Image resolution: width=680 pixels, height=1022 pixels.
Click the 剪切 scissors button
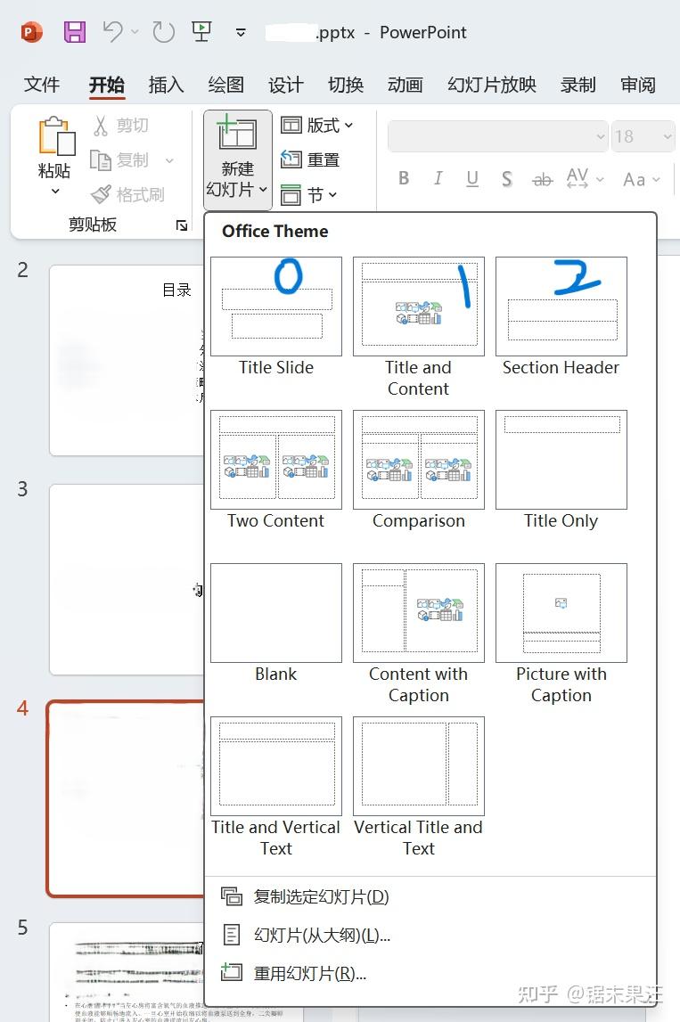120,125
